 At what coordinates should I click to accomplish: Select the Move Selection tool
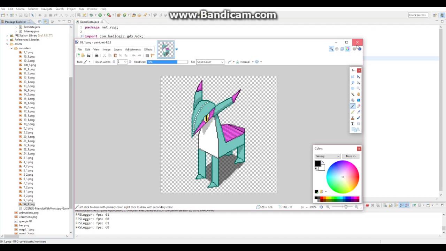358,83
